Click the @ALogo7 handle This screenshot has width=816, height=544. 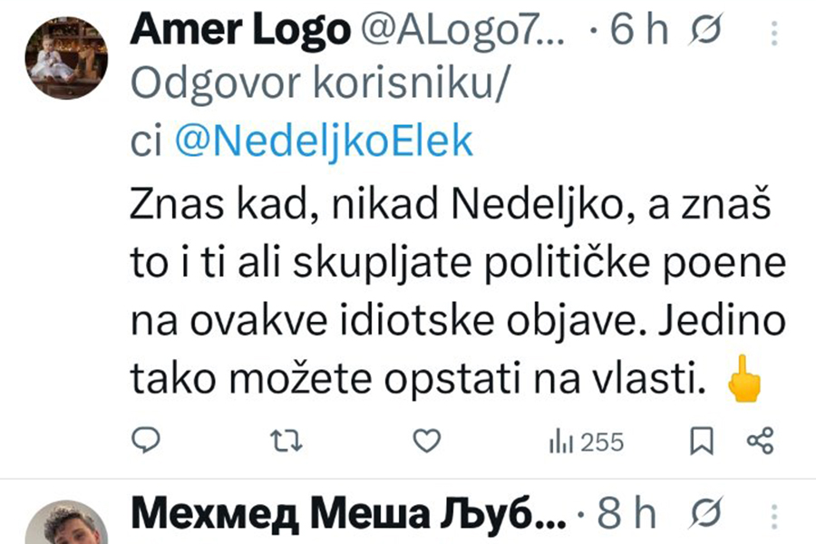click(x=463, y=33)
